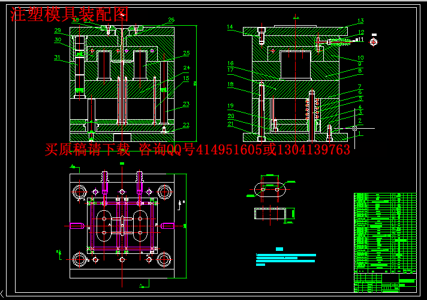Click part number label 31
Viewport: 427px width, 300px height.
coord(57,57)
